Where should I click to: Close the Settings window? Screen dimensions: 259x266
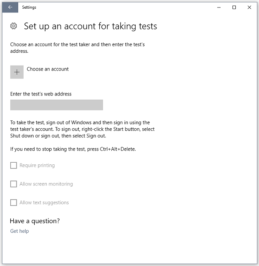coord(249,7)
